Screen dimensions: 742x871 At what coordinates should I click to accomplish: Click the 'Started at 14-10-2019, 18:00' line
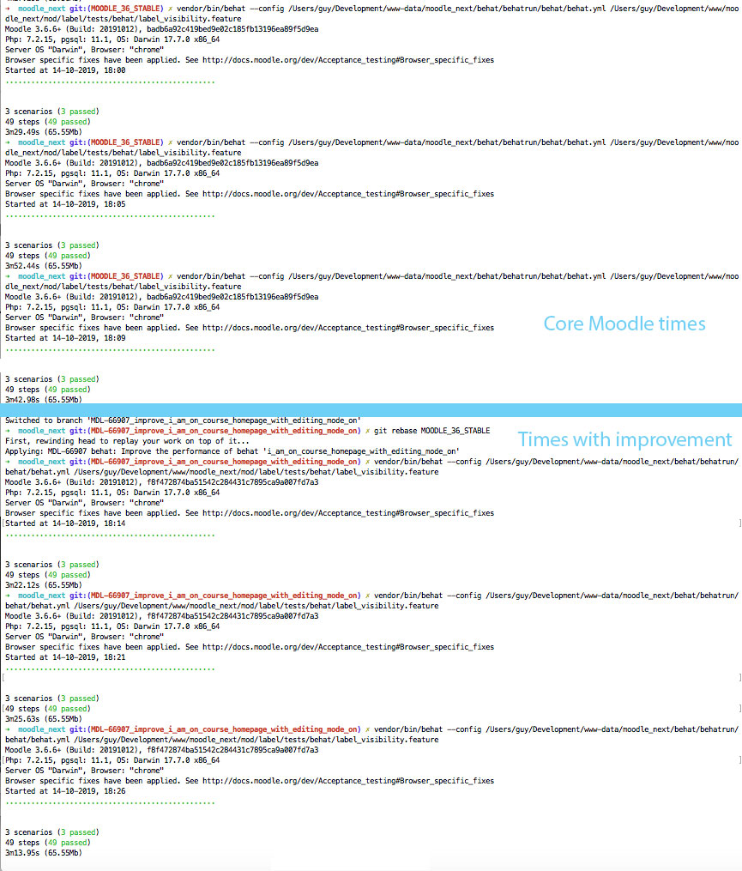click(65, 70)
